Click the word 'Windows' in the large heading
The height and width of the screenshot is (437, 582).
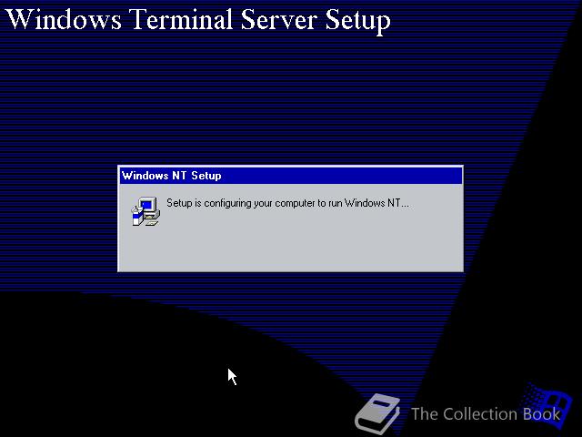pyautogui.click(x=64, y=19)
